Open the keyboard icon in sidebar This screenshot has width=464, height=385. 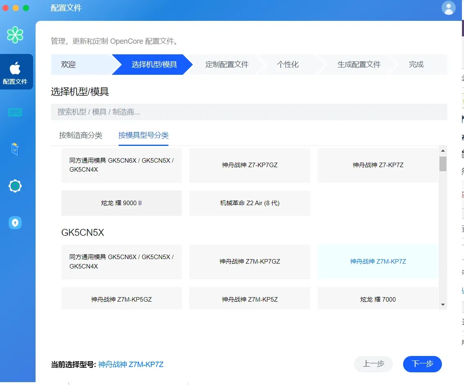pyautogui.click(x=15, y=112)
